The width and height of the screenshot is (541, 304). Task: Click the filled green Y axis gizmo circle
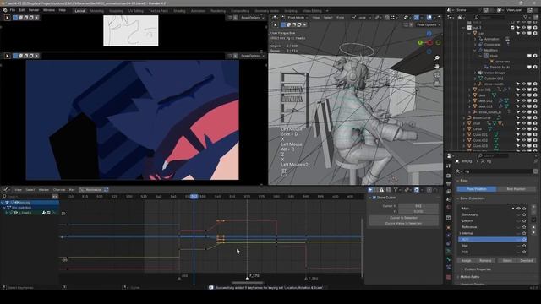pos(420,43)
